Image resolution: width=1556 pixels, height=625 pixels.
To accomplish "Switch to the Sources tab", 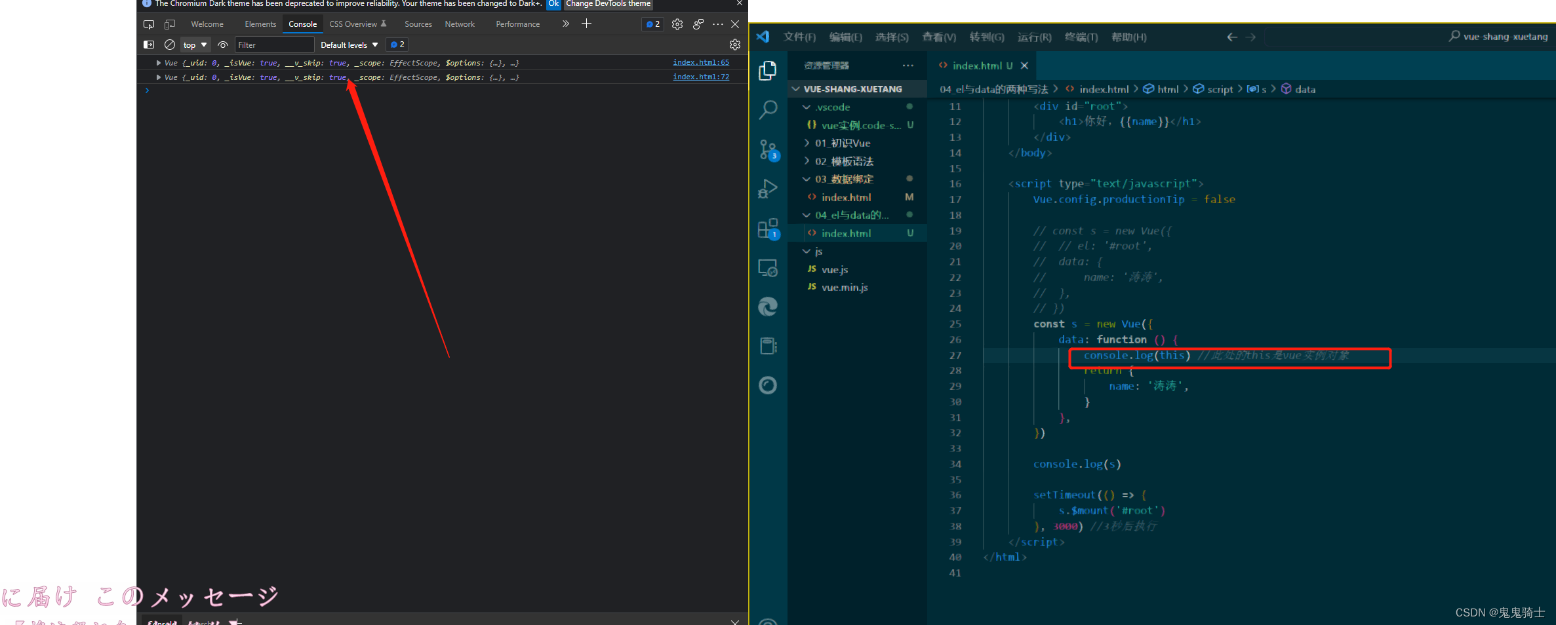I will pos(418,24).
